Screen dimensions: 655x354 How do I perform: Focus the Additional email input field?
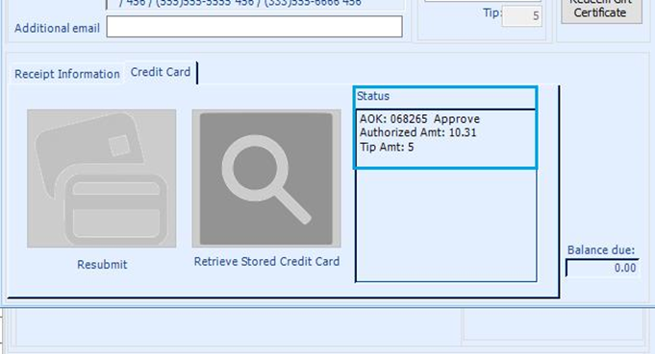(x=254, y=27)
